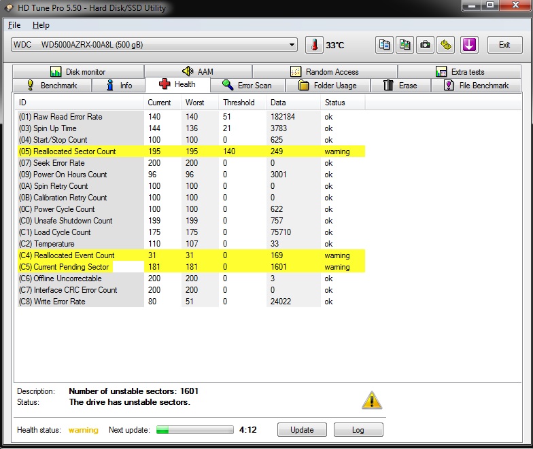Open the Folder Usage tab
Image resolution: width=533 pixels, height=449 pixels.
click(328, 86)
